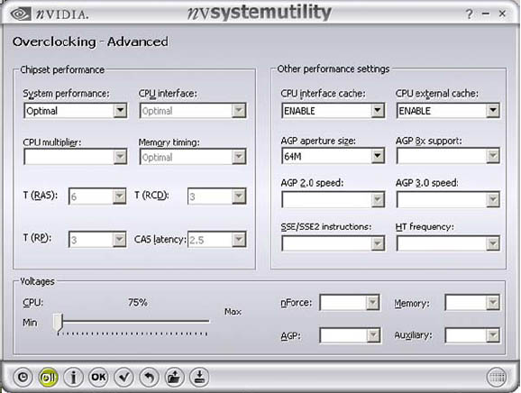Click the Chipset performance group label
521x393 pixels.
[x=62, y=69]
